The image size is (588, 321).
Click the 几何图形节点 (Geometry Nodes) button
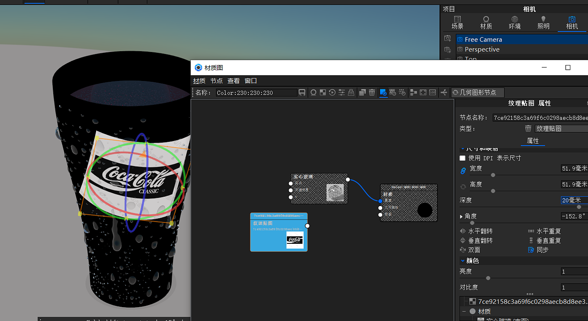pos(477,93)
